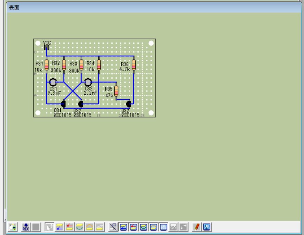Select resistor R32 300k
The height and width of the screenshot is (235, 304).
[64, 65]
